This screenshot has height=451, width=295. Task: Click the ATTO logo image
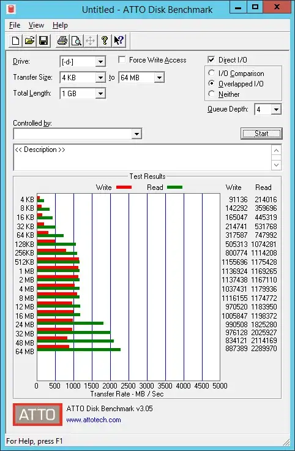click(x=37, y=414)
